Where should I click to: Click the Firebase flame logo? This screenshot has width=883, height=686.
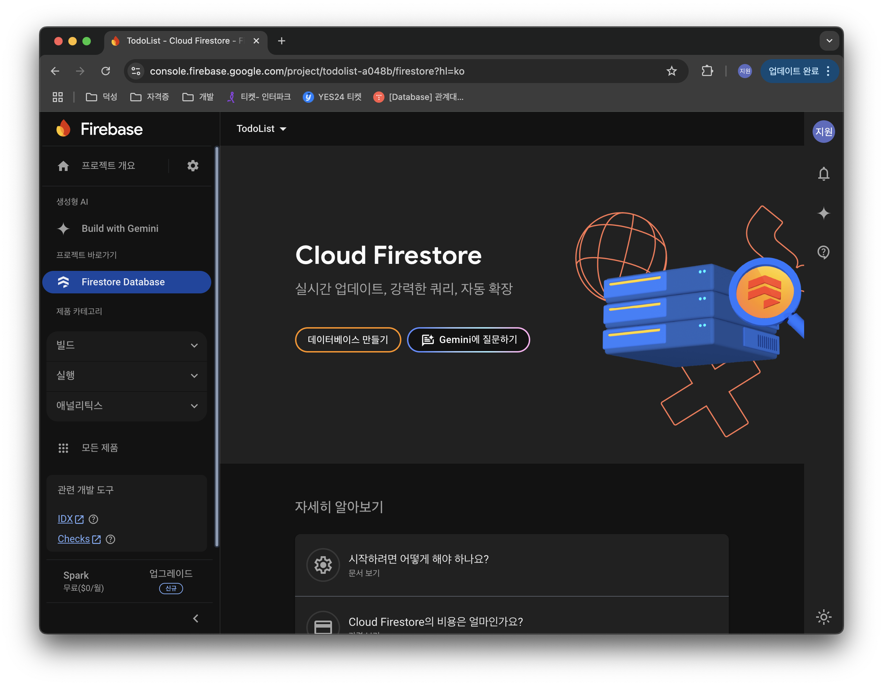[x=63, y=129]
